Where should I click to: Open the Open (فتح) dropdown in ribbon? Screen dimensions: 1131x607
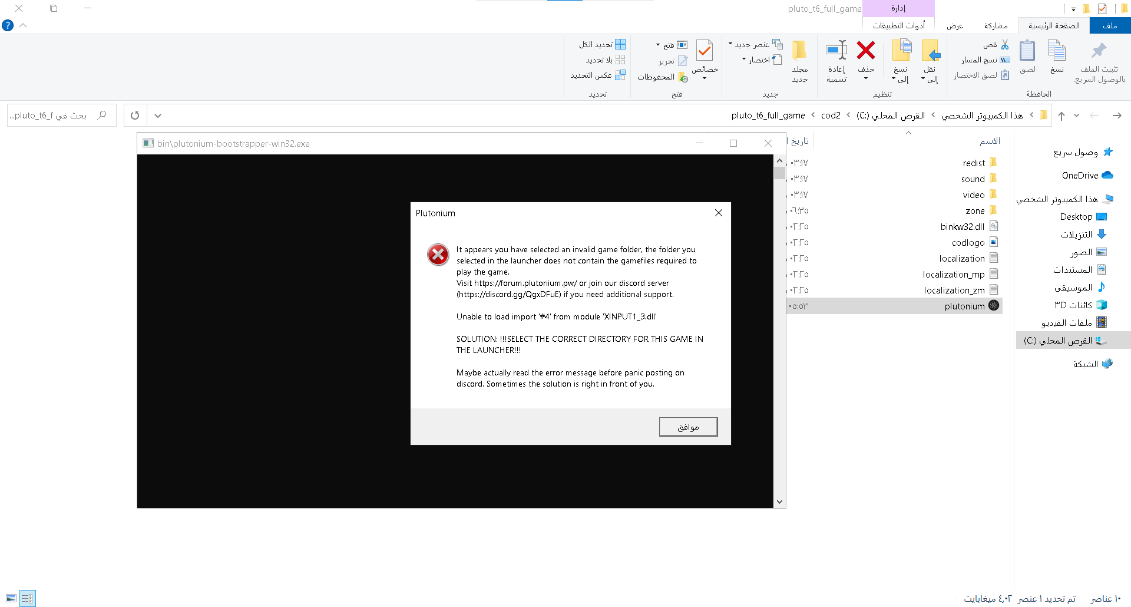pyautogui.click(x=672, y=45)
